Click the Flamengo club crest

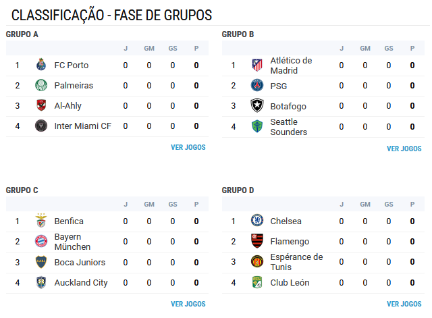tap(257, 241)
